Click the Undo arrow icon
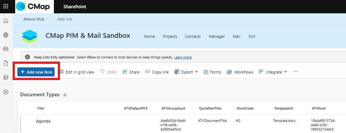This screenshot has width=346, height=133. [102, 72]
